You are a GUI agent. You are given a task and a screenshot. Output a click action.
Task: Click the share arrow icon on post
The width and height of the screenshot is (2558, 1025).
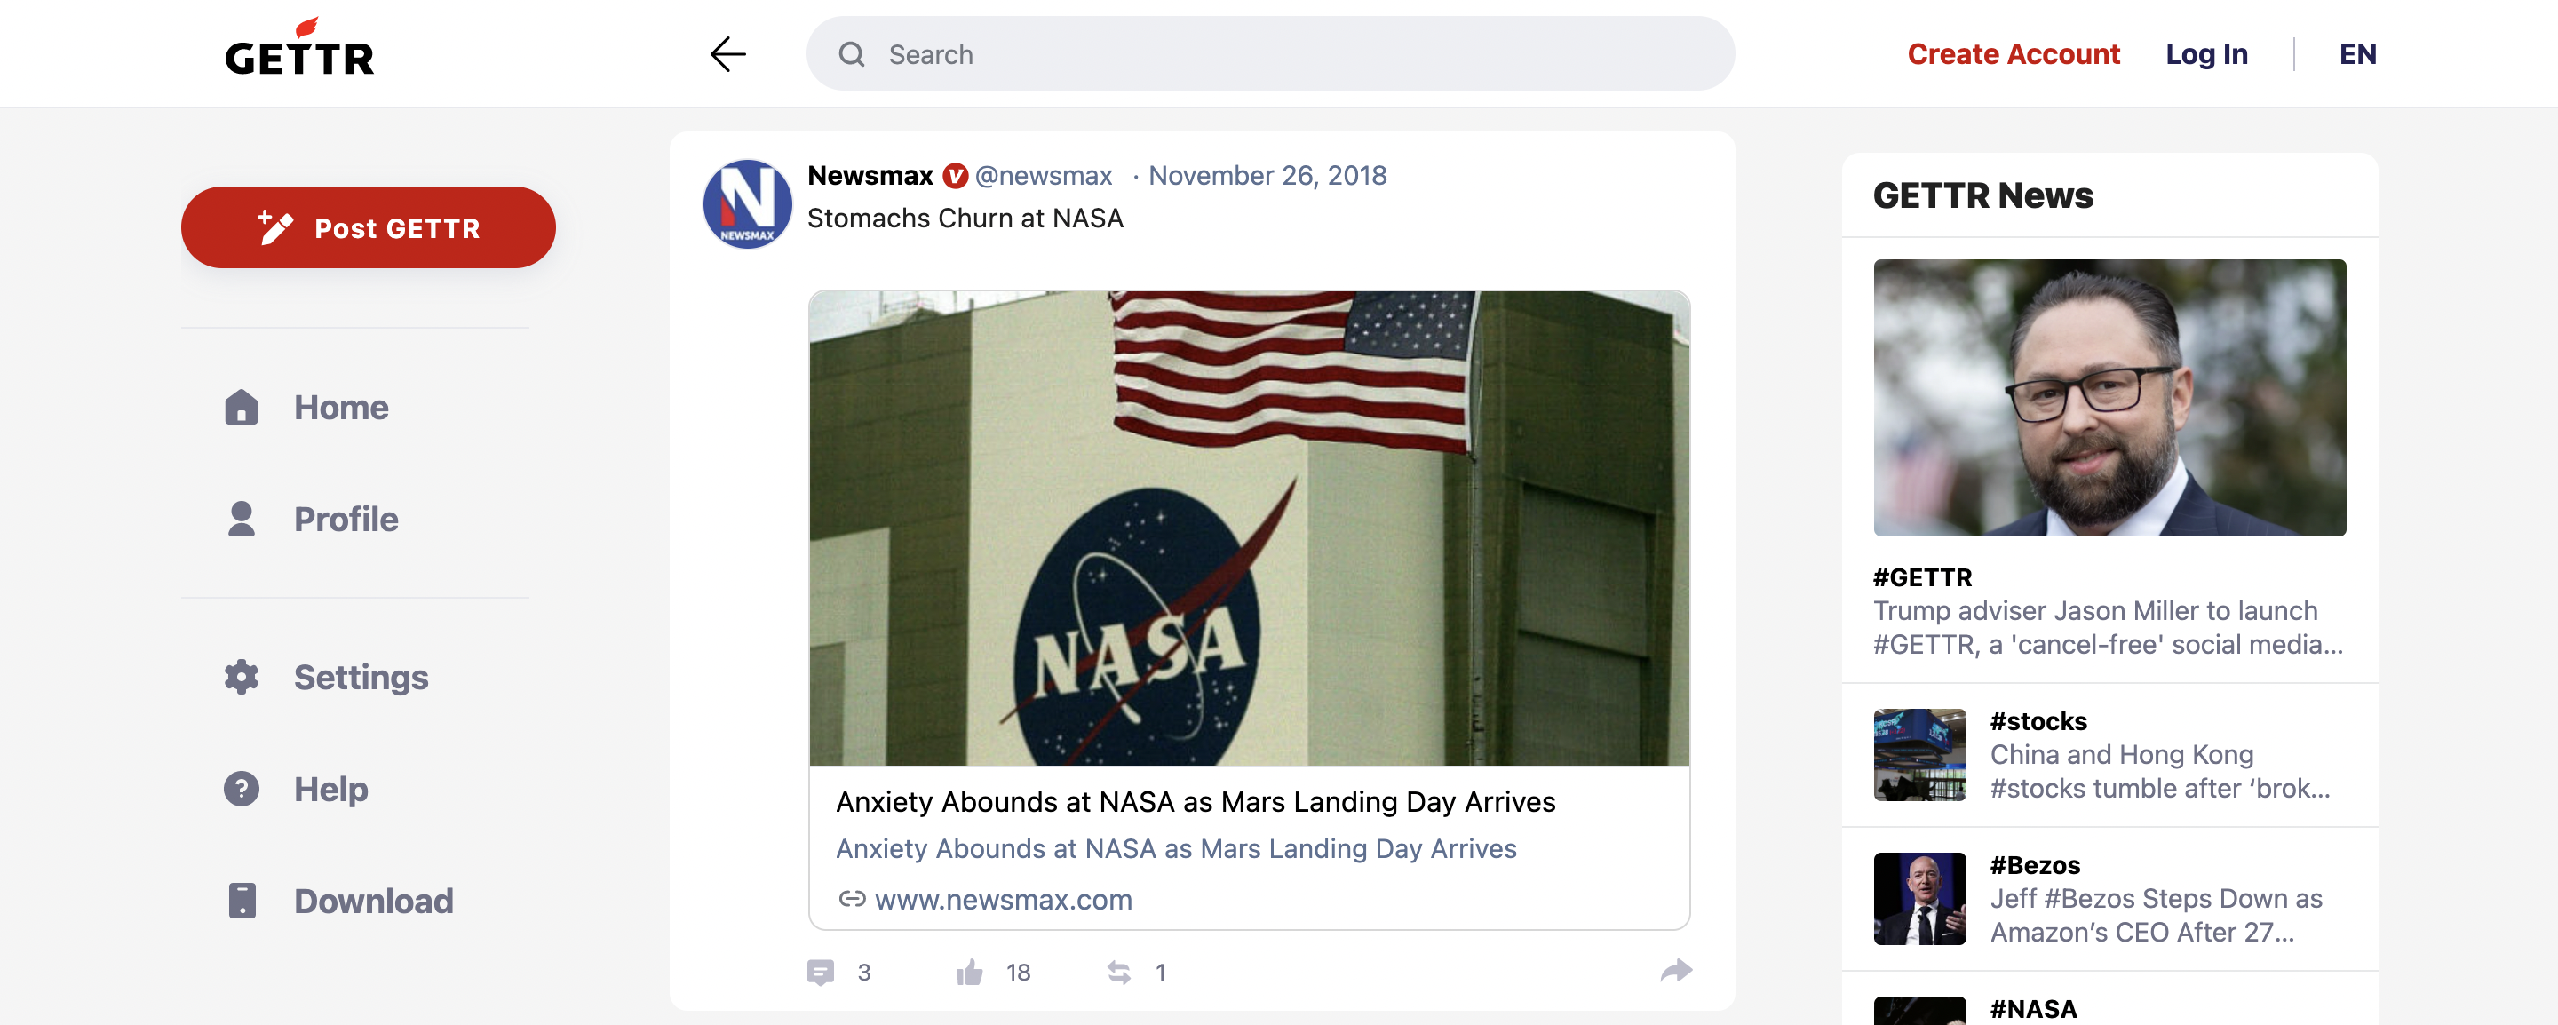1676,970
